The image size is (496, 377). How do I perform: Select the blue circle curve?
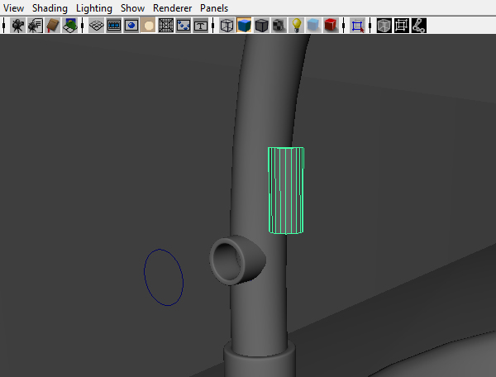click(x=164, y=277)
